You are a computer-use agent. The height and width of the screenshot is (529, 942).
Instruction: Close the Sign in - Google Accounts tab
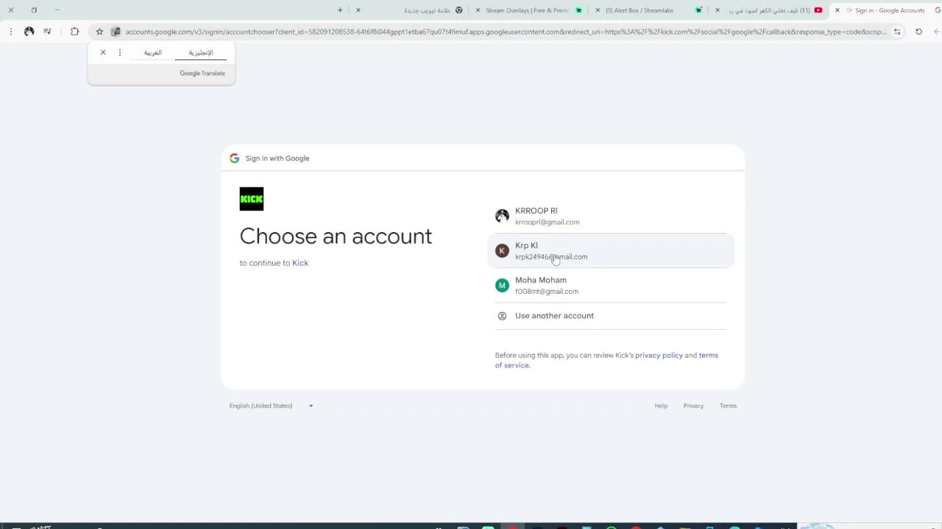click(x=837, y=10)
